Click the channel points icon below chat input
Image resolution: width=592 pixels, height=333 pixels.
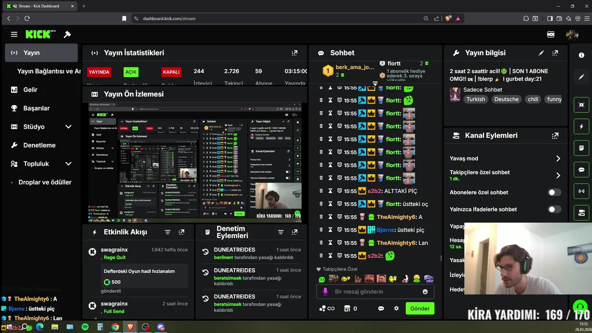click(322, 308)
